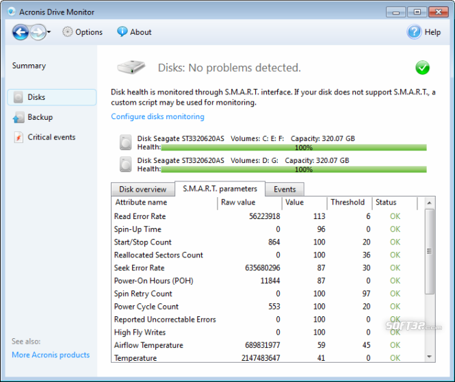
Task: Click the Backup icon in sidebar
Action: pos(18,118)
